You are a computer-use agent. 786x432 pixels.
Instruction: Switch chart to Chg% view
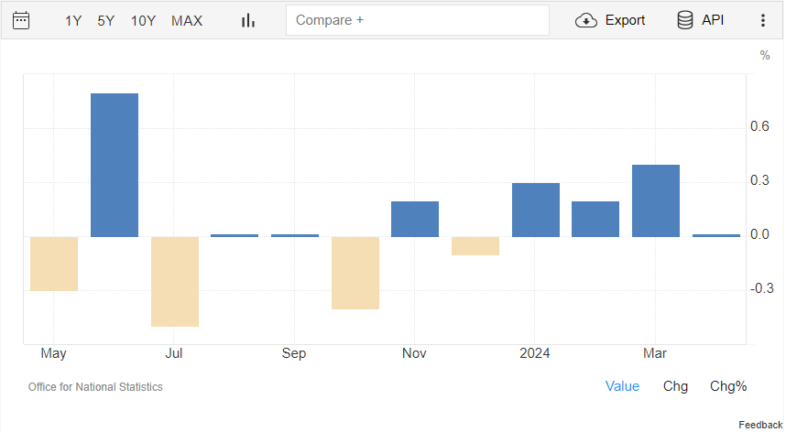coord(728,386)
